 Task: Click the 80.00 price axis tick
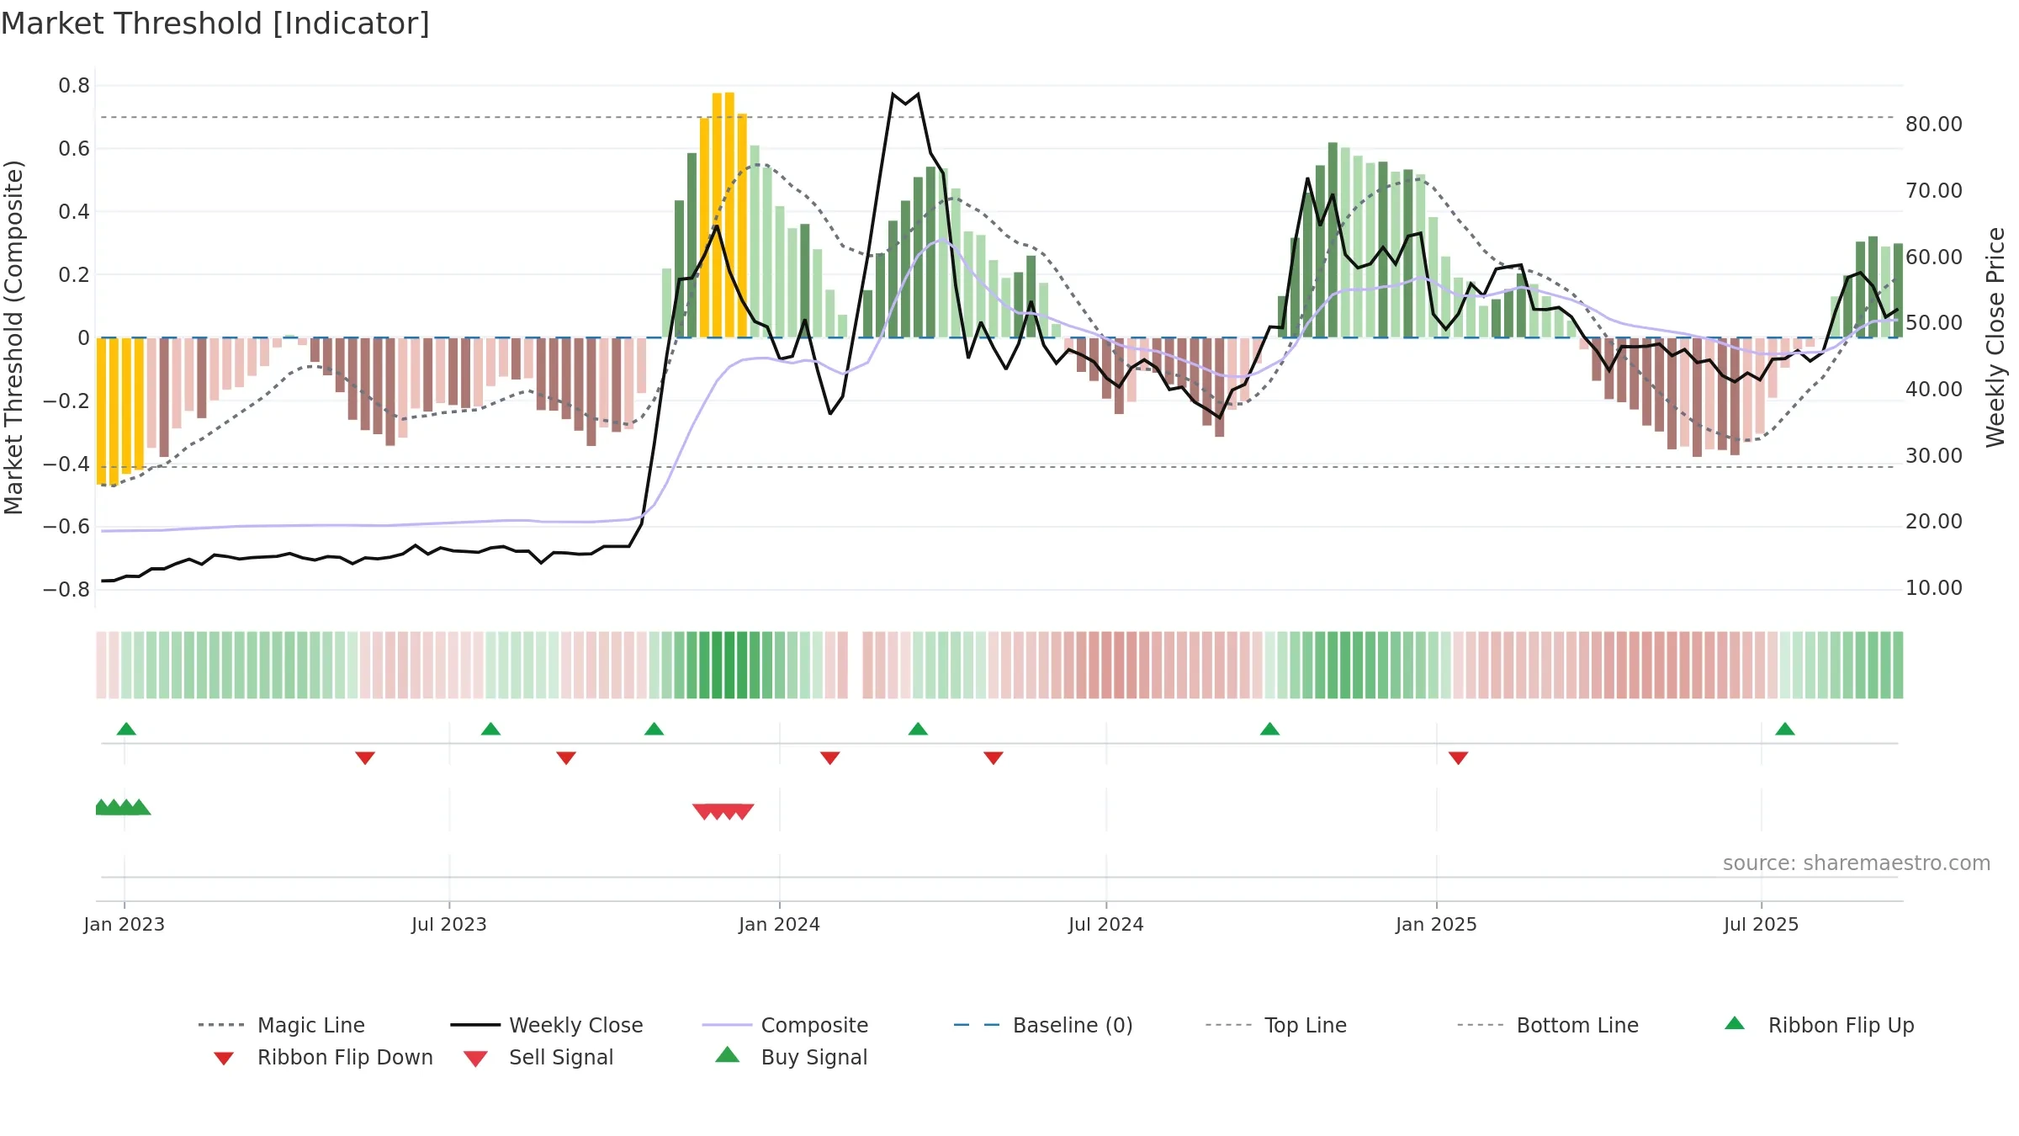tap(1934, 125)
